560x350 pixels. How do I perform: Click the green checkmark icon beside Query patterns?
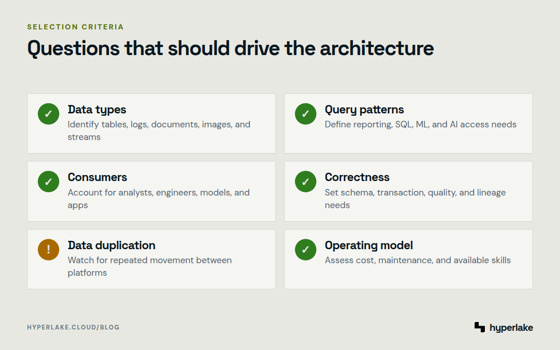point(306,114)
